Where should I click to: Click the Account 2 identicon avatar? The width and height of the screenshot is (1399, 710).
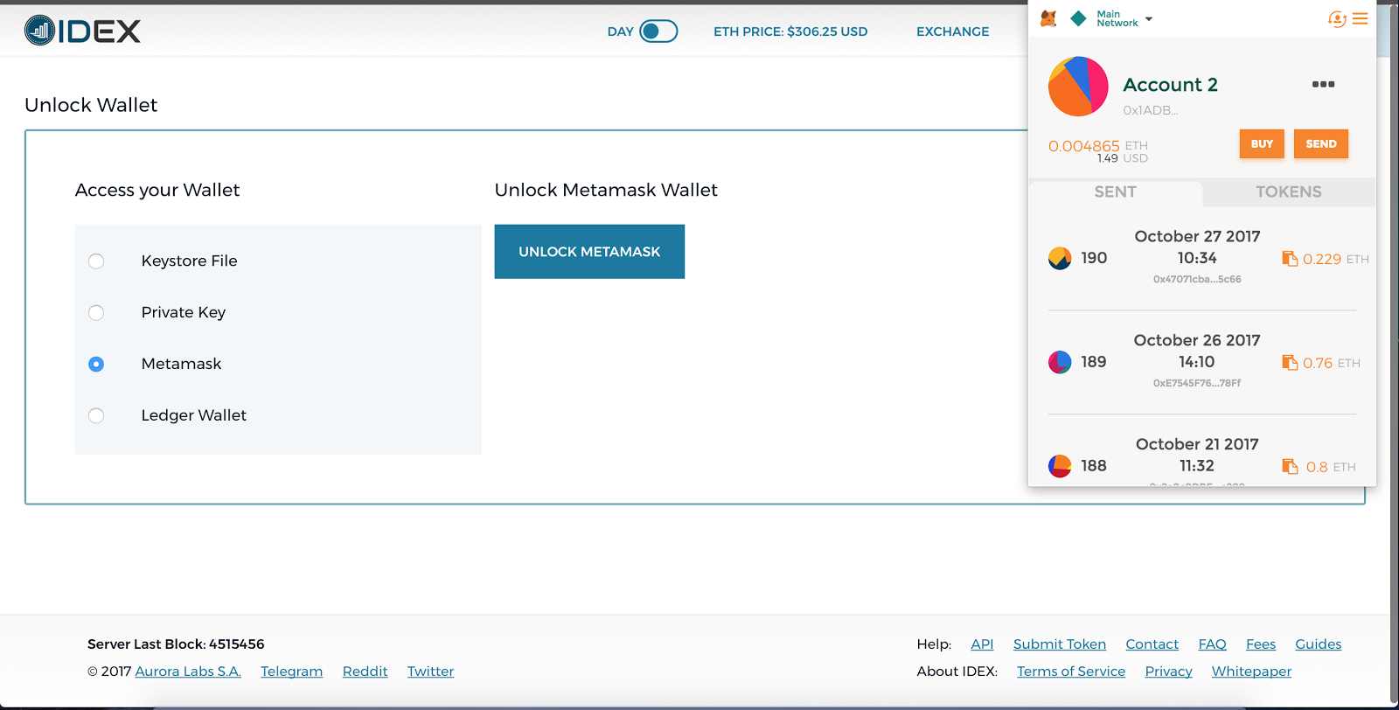[x=1078, y=87]
